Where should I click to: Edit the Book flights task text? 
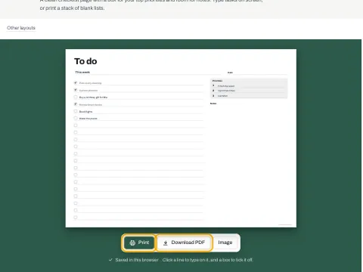click(x=141, y=112)
